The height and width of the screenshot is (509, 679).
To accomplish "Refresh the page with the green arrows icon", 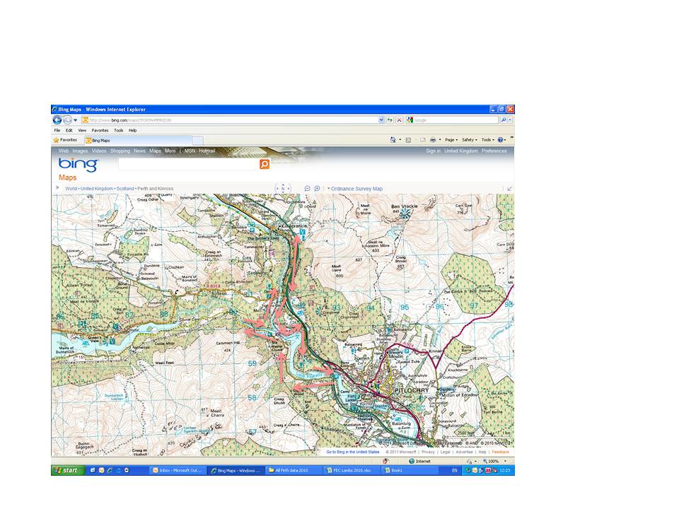I will [x=390, y=120].
